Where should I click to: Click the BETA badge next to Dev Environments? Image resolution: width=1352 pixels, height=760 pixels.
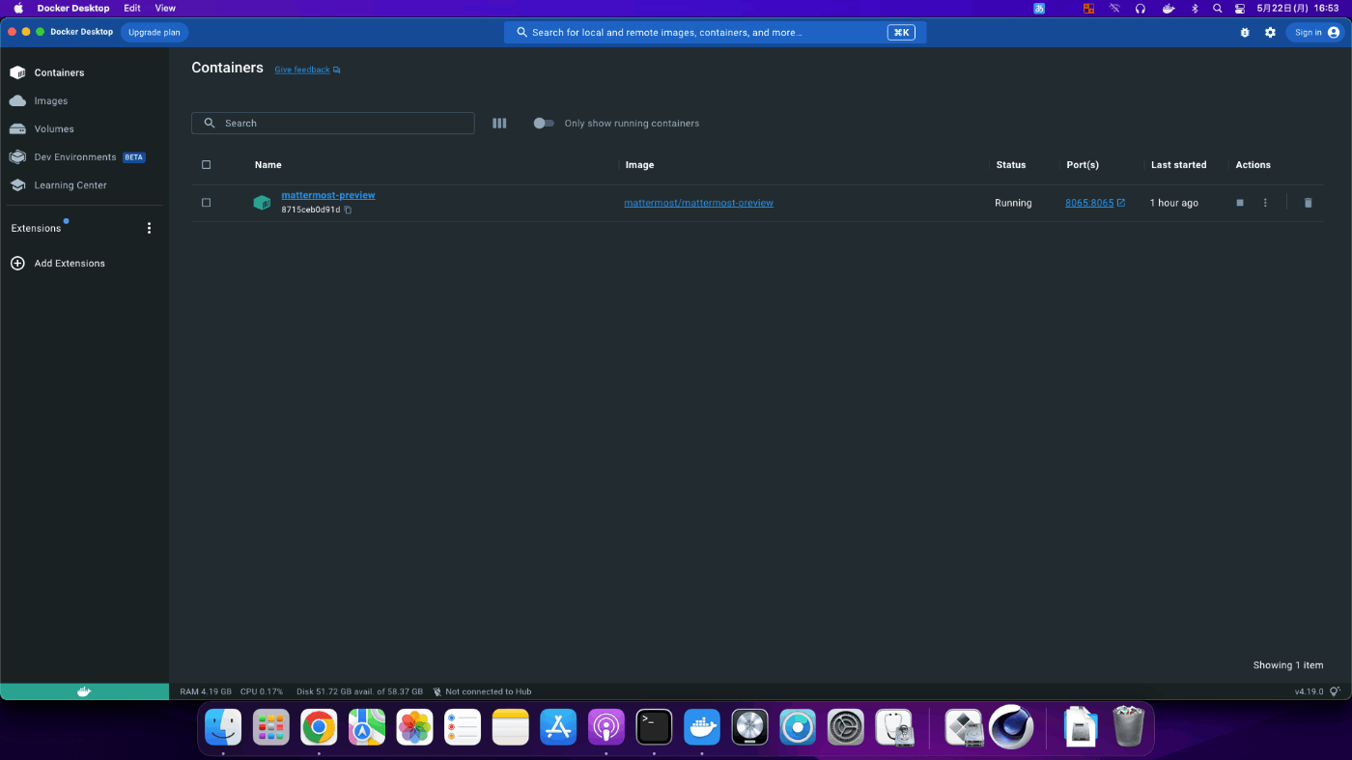134,156
